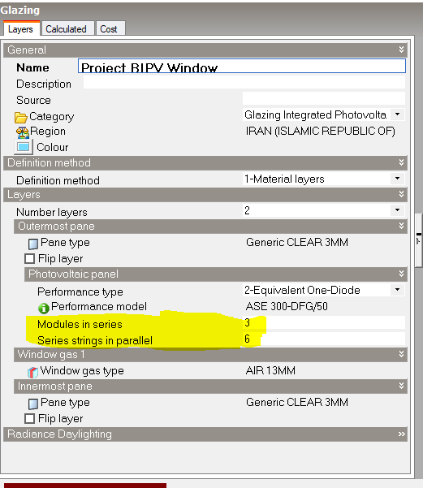Open the Definition method dropdown
The width and height of the screenshot is (423, 488).
pyautogui.click(x=398, y=179)
